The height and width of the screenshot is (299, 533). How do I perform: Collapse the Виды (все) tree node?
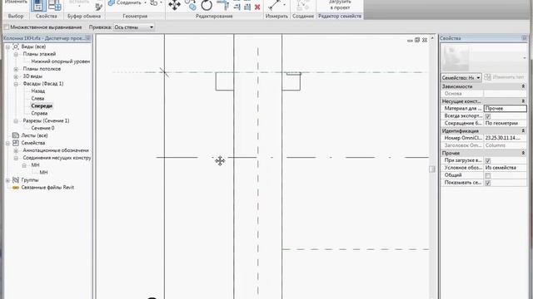7,47
